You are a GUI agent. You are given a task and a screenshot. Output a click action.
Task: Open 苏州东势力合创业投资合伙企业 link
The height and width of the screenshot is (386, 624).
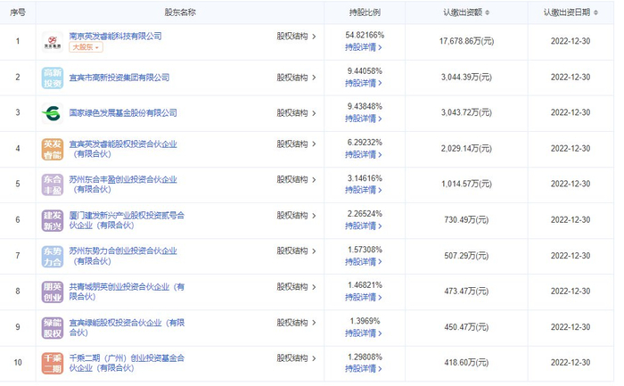[x=123, y=256]
